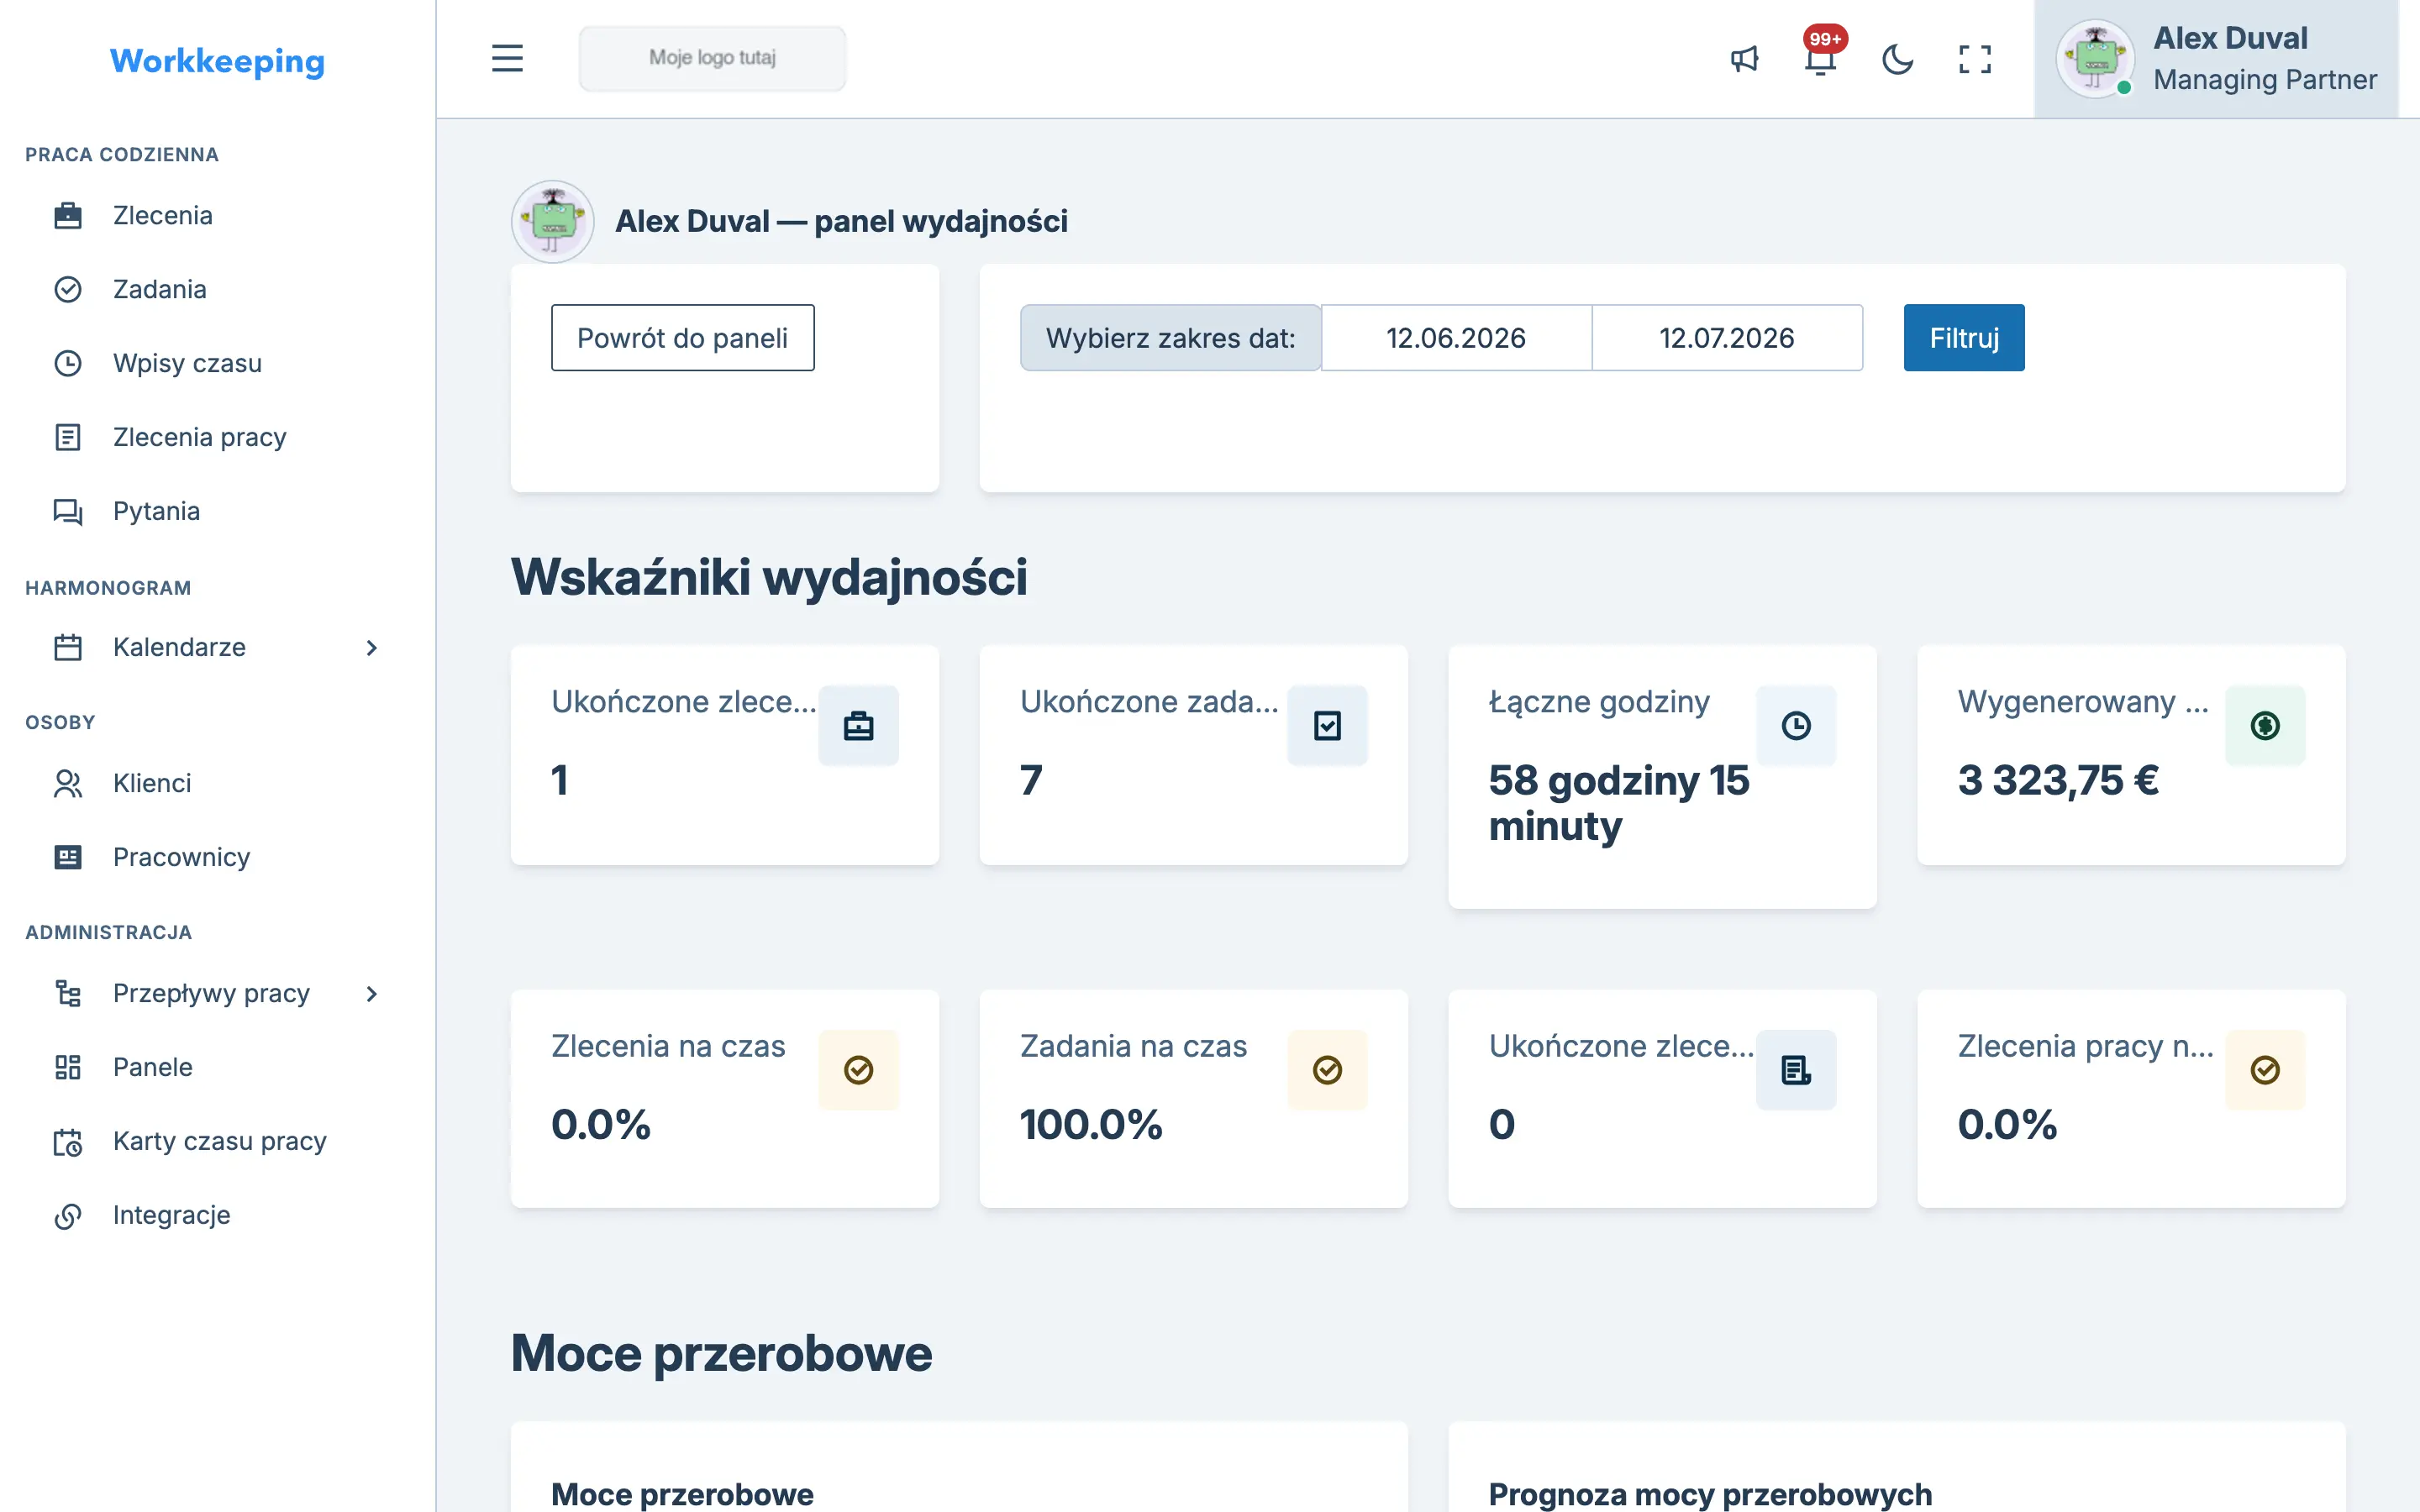Click the Wskaźniki wydajności heading

tap(769, 577)
